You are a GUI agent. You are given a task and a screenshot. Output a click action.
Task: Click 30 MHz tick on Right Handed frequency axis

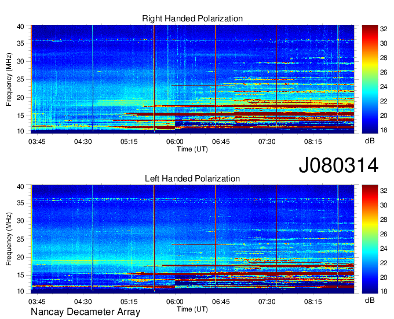tap(20, 61)
